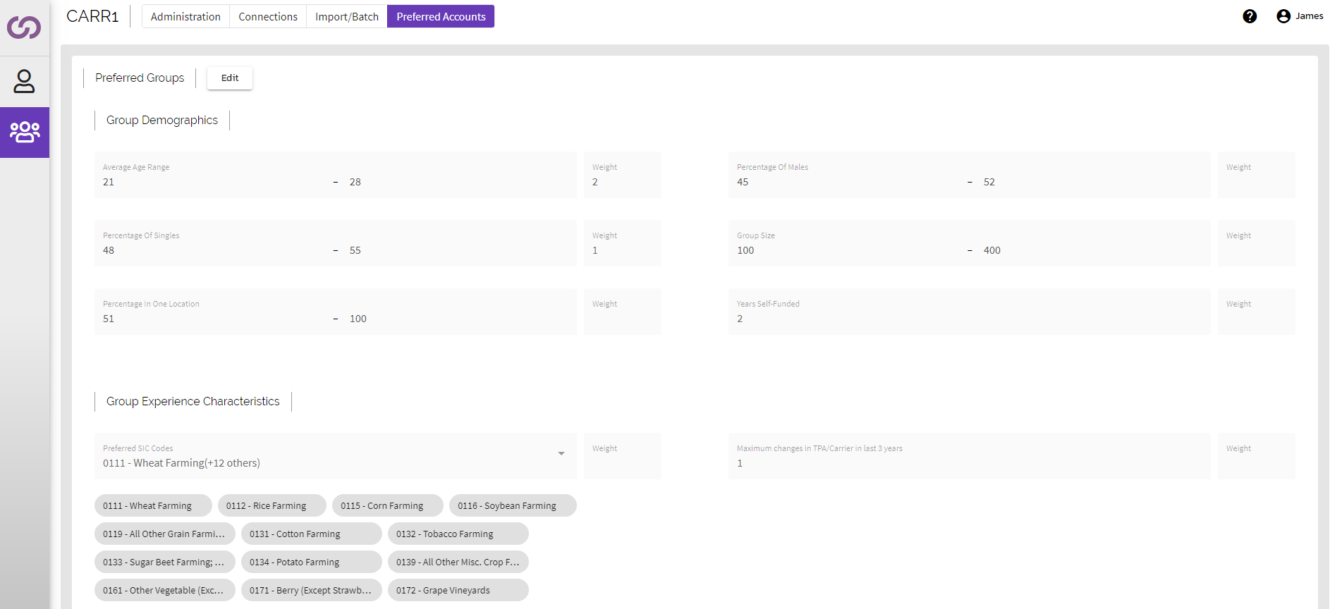The height and width of the screenshot is (609, 1330).
Task: Select the groups sidebar icon
Action: click(x=25, y=132)
